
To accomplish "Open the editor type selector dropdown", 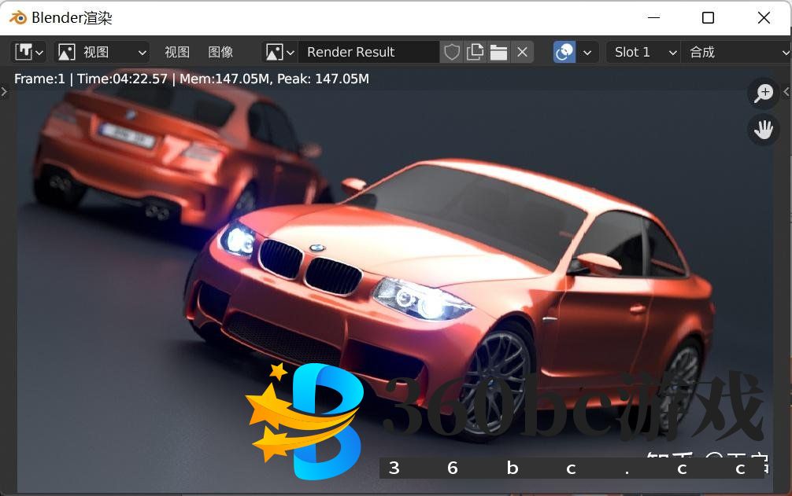I will pos(29,52).
